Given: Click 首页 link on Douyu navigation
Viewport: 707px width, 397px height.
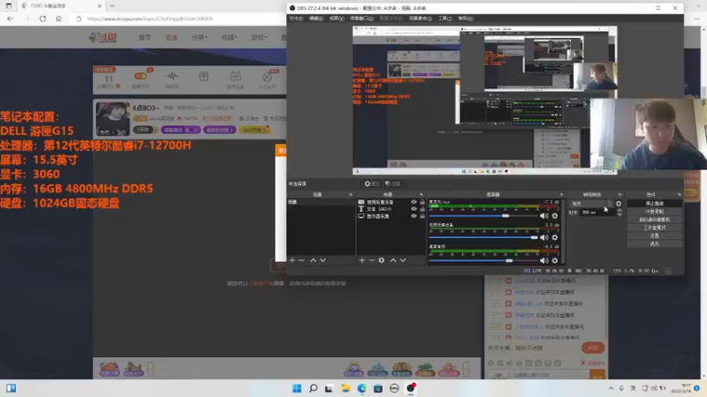Looking at the screenshot, I should point(145,37).
